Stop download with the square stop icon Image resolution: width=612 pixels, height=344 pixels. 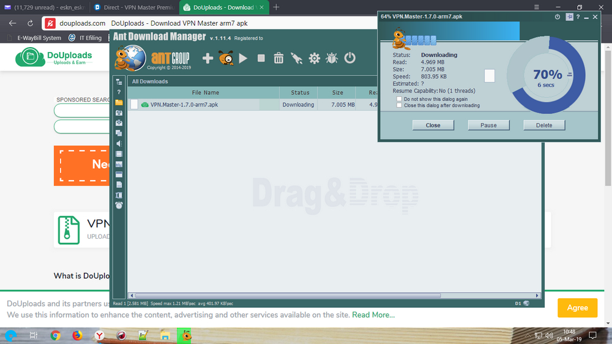click(261, 58)
